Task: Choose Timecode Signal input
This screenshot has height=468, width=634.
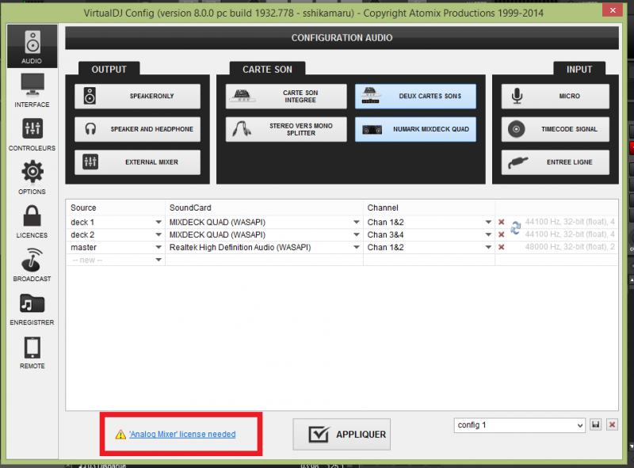Action: pos(556,129)
